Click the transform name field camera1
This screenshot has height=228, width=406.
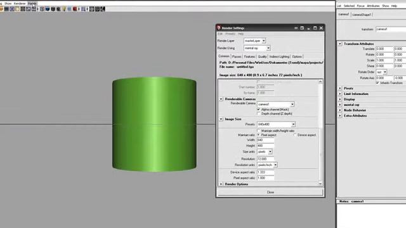pyautogui.click(x=391, y=29)
